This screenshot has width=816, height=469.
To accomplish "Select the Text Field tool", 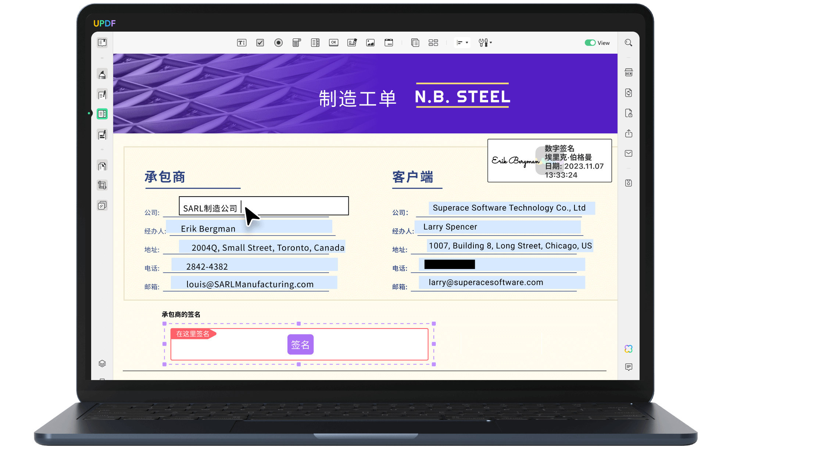I will pos(241,43).
